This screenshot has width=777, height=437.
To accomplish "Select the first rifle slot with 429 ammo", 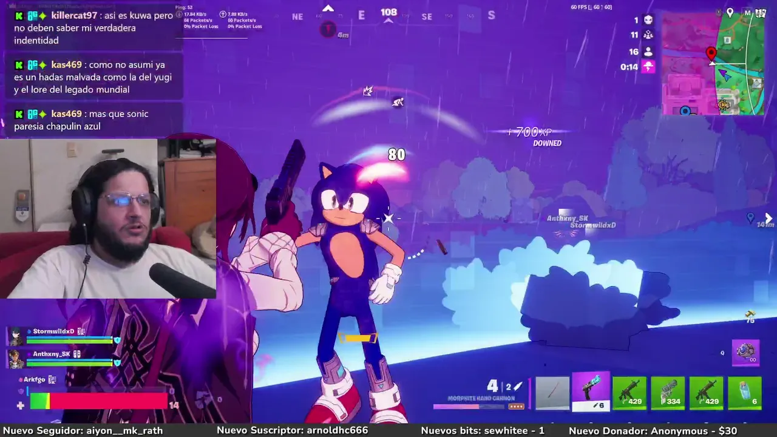I will (x=629, y=393).
